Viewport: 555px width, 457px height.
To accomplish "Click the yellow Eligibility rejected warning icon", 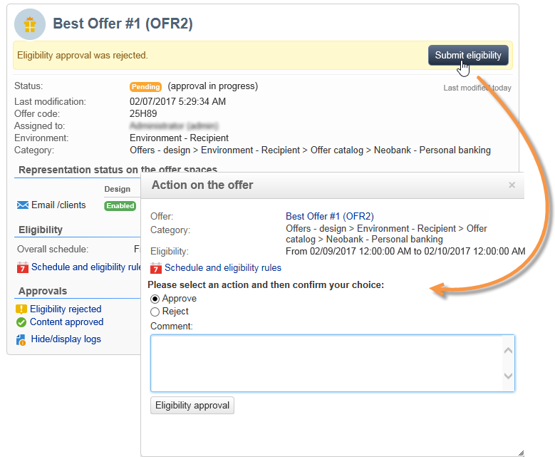I will [x=21, y=309].
